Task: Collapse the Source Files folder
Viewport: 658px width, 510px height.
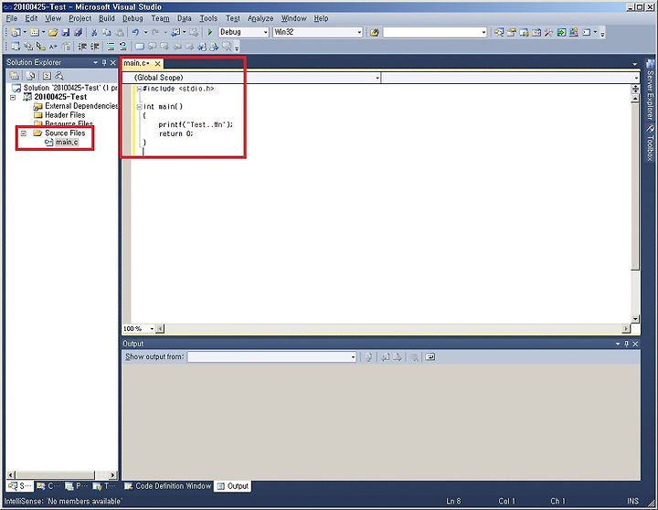Action: pyautogui.click(x=24, y=133)
